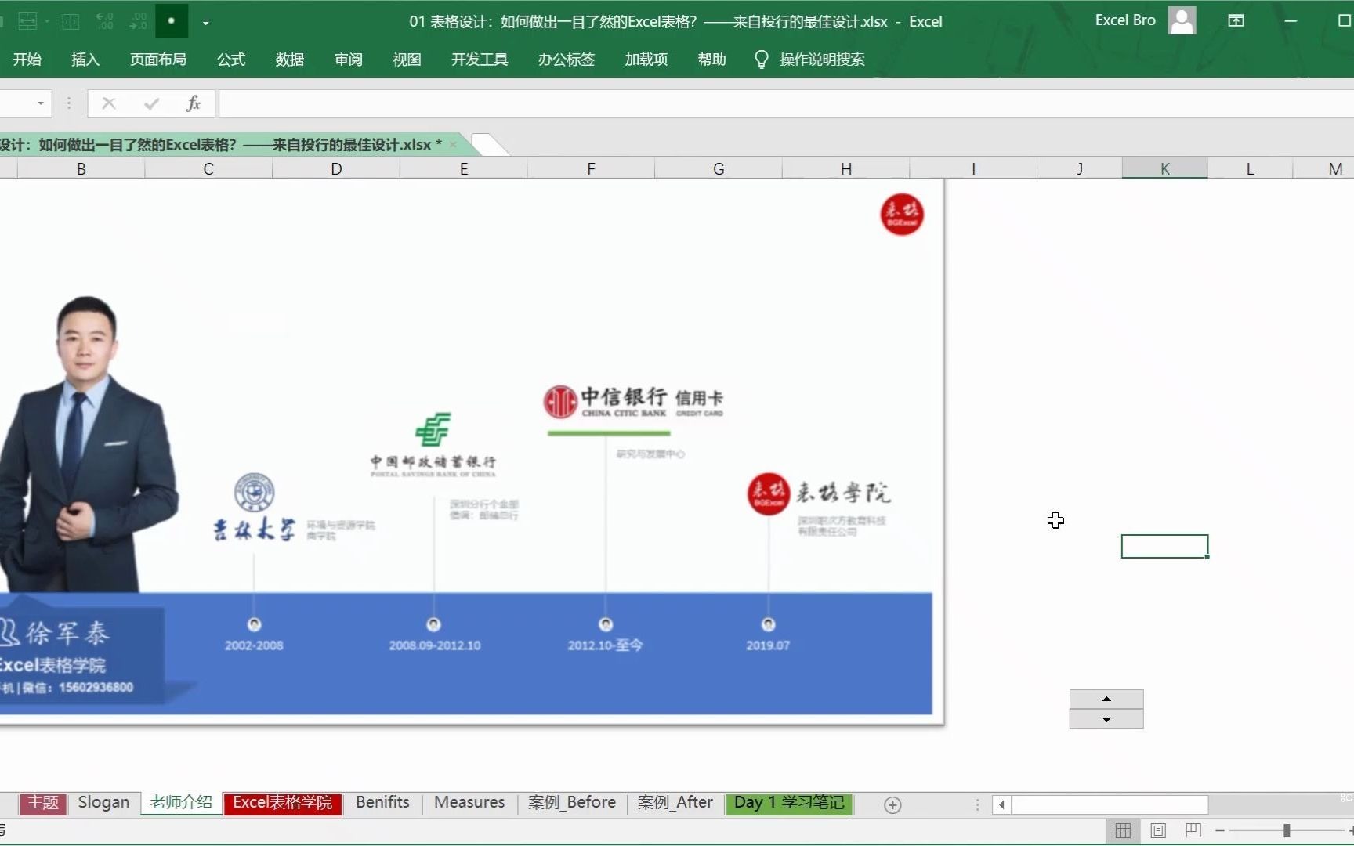Switch to the Benifits sheet tab

coord(382,803)
